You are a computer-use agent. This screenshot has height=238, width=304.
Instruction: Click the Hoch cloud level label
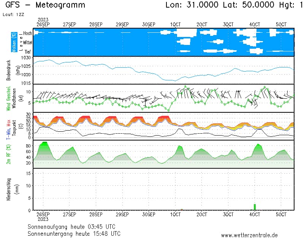[x=27, y=34]
